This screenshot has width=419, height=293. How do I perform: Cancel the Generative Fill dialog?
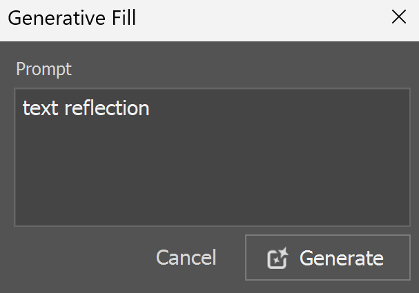186,258
